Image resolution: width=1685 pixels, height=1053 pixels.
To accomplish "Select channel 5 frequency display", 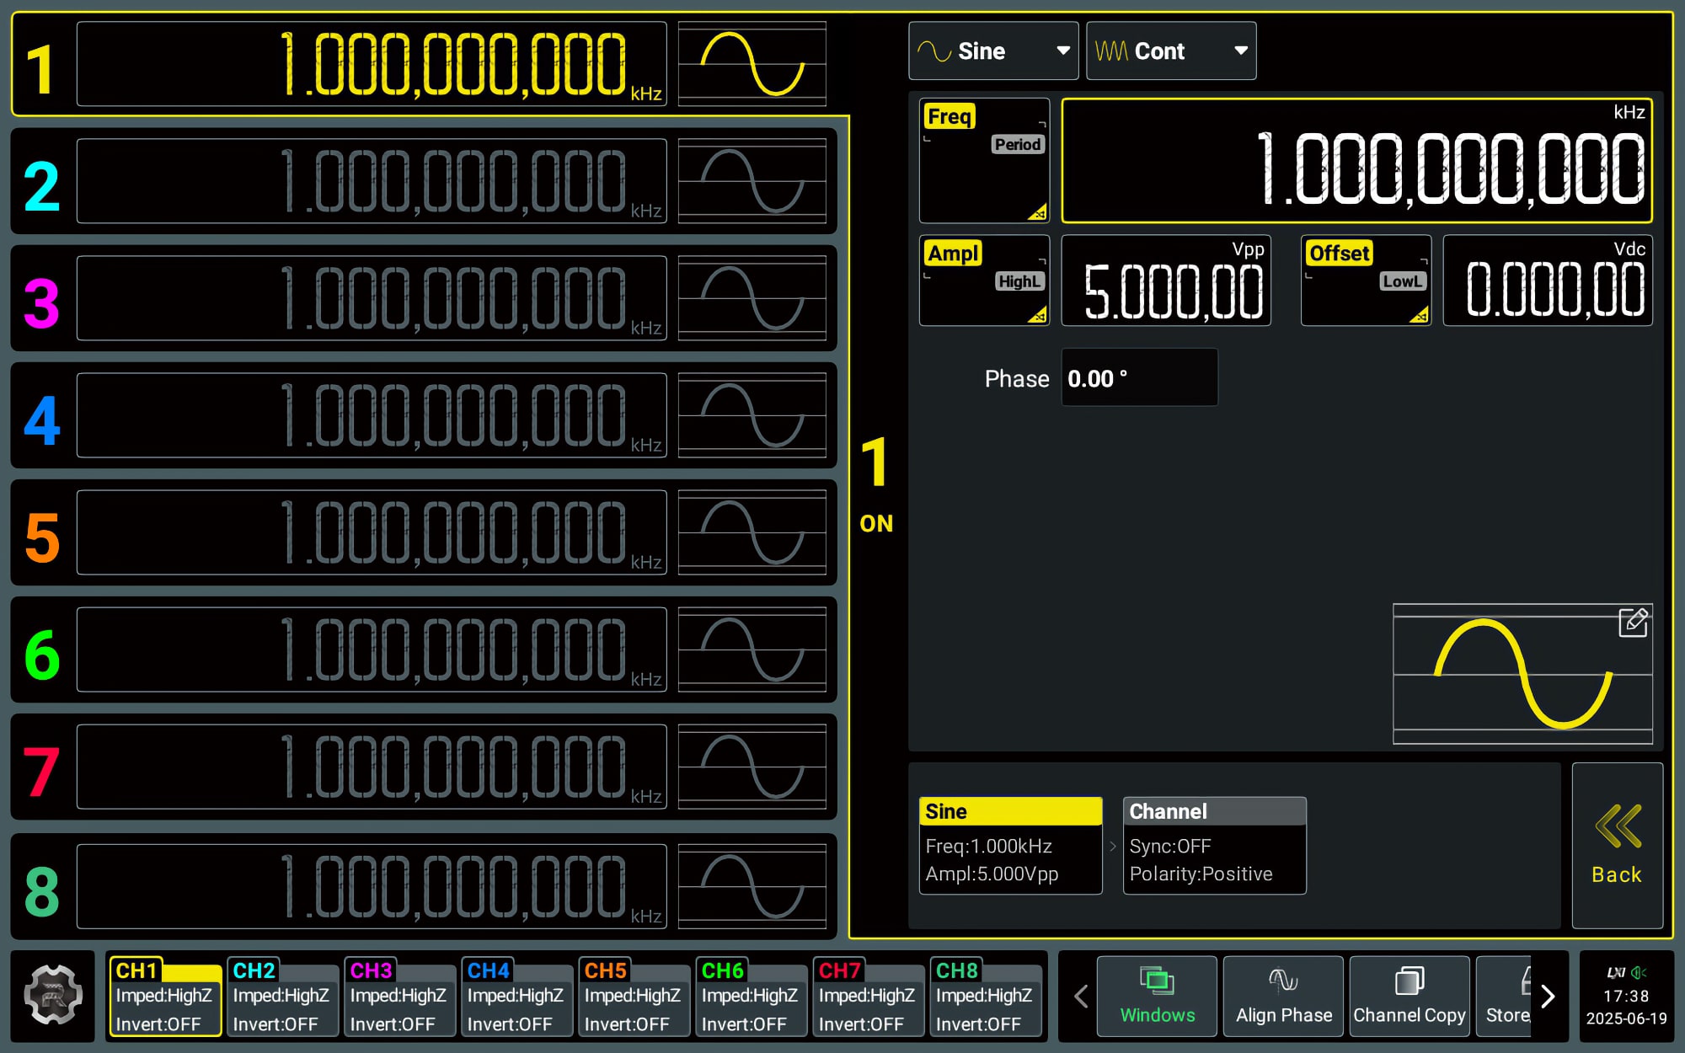I will pyautogui.click(x=372, y=532).
